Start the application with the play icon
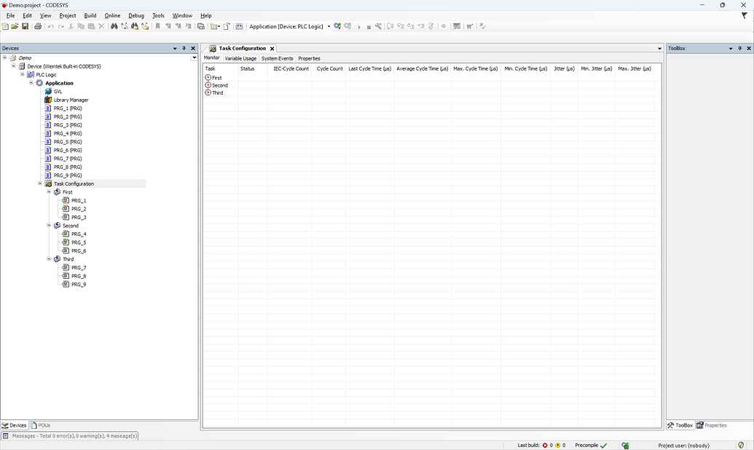The width and height of the screenshot is (754, 450). 359,26
